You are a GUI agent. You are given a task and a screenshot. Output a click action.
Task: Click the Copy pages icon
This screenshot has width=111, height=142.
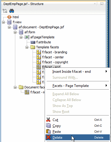click(48, 126)
